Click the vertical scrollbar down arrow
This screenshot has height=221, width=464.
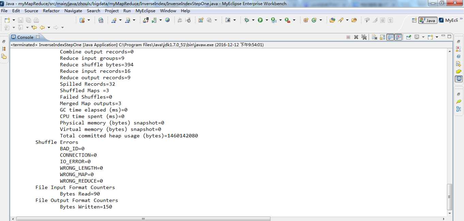(x=450, y=213)
